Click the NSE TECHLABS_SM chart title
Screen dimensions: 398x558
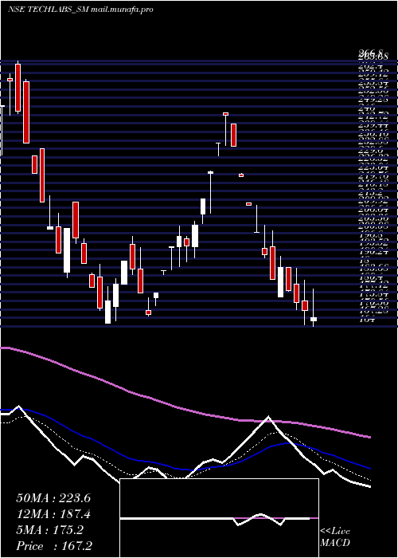click(80, 10)
